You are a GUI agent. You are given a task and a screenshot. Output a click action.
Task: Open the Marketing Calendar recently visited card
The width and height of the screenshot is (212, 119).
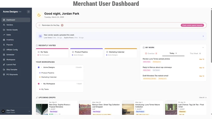(121, 53)
